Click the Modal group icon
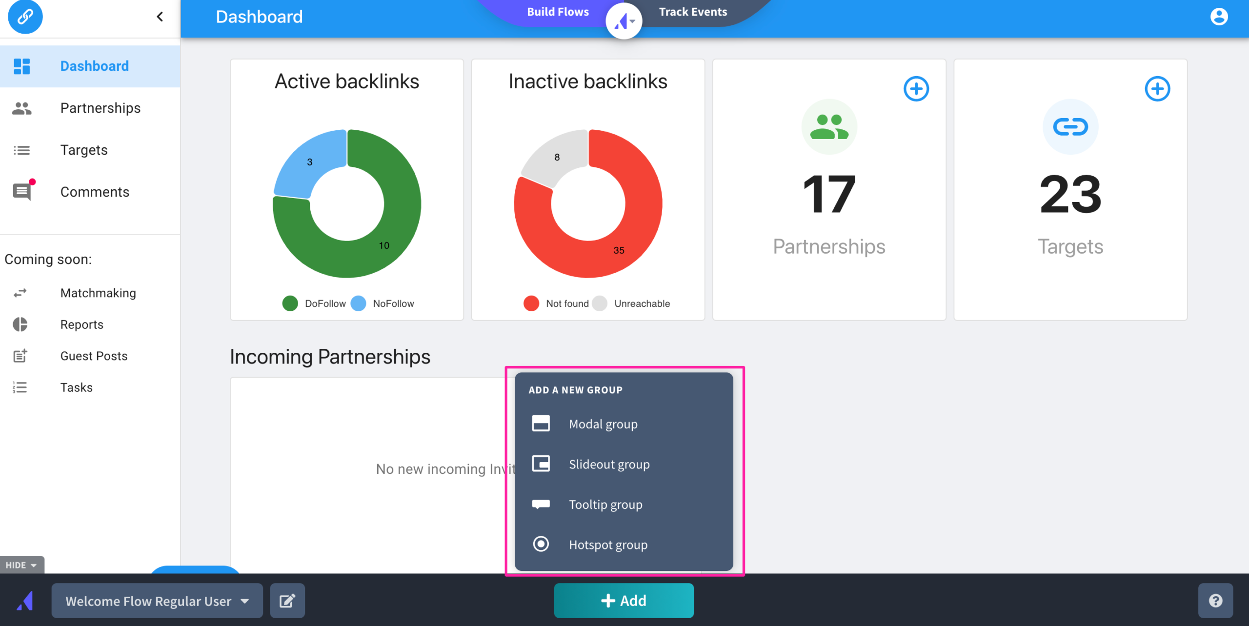Screen dimensions: 1249x626 541,423
